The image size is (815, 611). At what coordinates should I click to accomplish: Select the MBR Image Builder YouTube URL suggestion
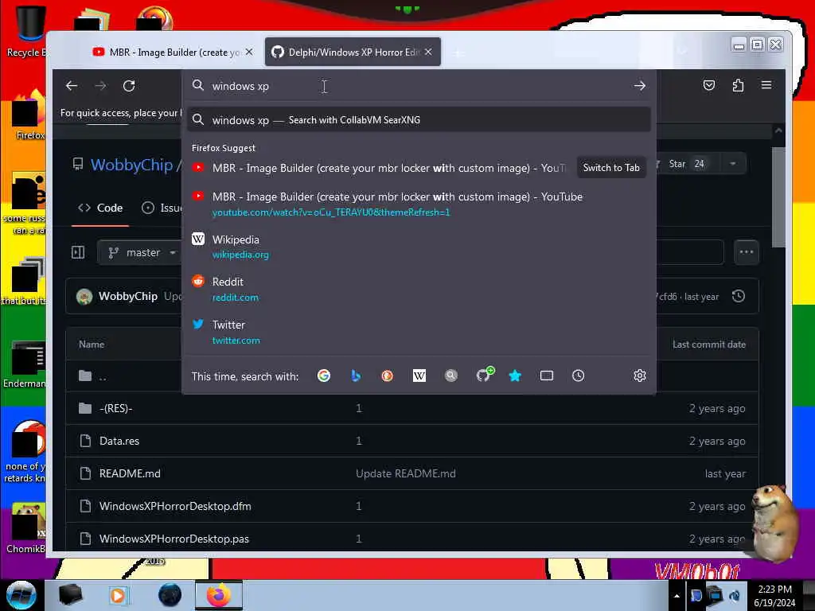tap(419, 204)
